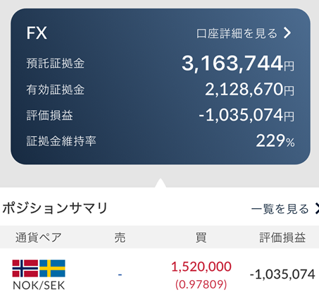Tap the chevron beside 口座詳細を見る

(x=287, y=33)
